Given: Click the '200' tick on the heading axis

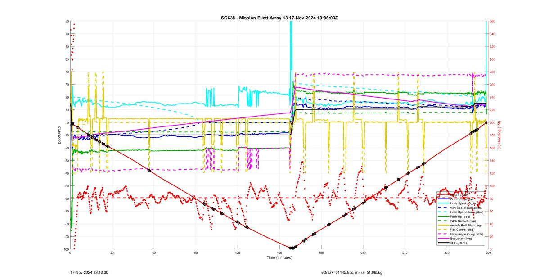Looking at the screenshot, I should tap(493, 122).
